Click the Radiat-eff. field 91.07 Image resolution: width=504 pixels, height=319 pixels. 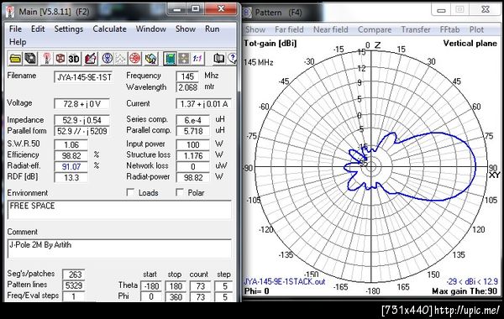(71, 166)
